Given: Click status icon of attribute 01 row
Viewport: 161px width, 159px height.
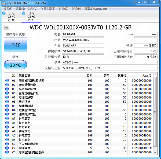Looking at the screenshot, I should (7, 80).
